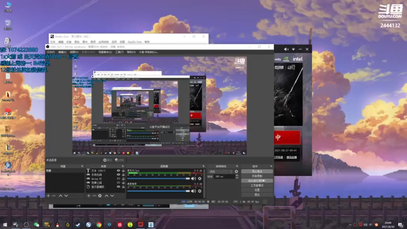Toggle lock on 永劫无间 source
Viewport: 407px width, 229px height.
[123, 175]
